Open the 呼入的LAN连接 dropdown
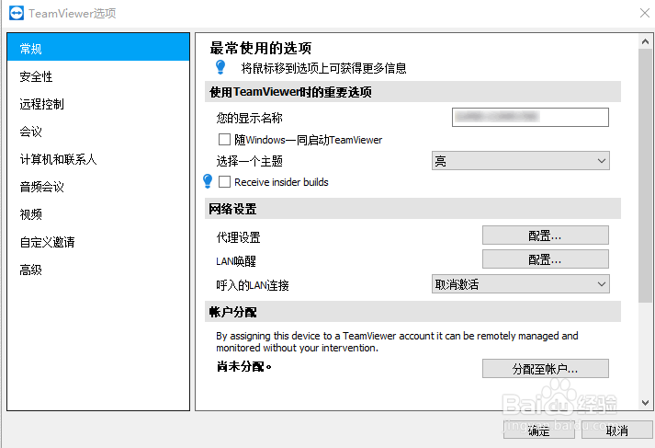This screenshot has width=655, height=448. coord(521,284)
